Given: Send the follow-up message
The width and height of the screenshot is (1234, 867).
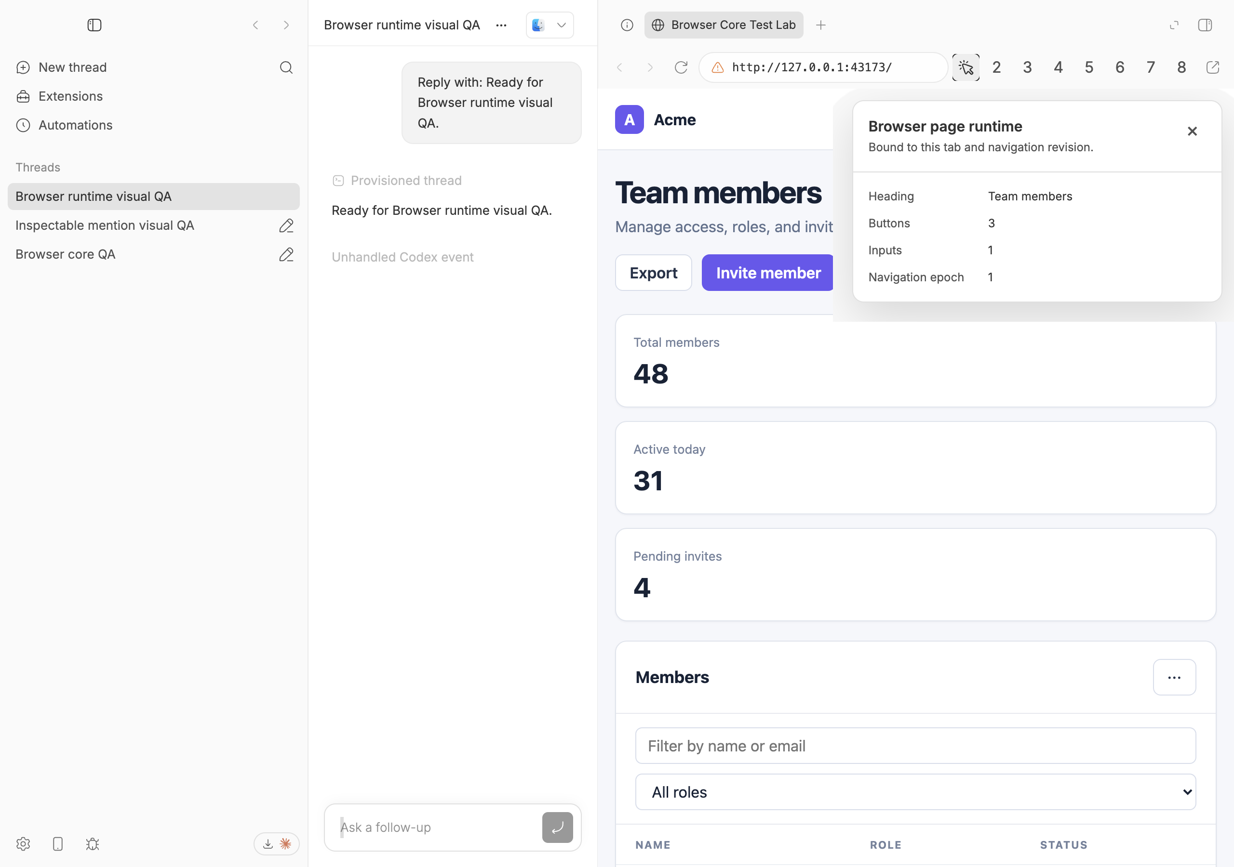Looking at the screenshot, I should [x=557, y=827].
